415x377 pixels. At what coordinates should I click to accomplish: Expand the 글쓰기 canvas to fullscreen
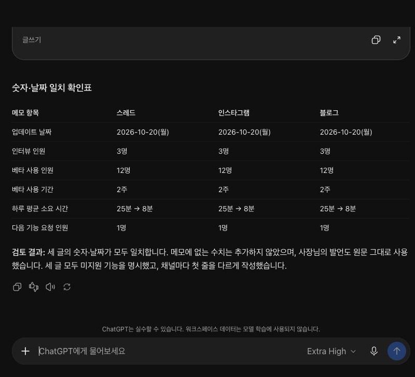397,40
